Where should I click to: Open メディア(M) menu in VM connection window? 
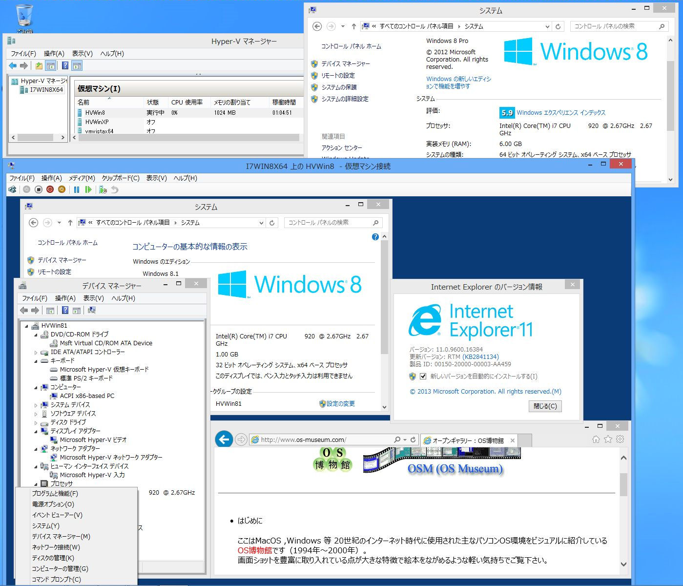click(82, 178)
